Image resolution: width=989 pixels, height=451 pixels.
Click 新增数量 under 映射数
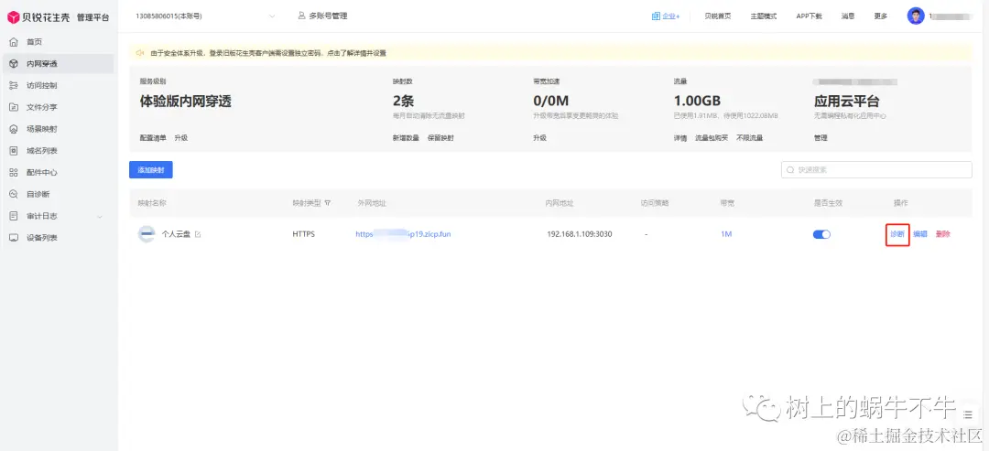[x=406, y=137]
